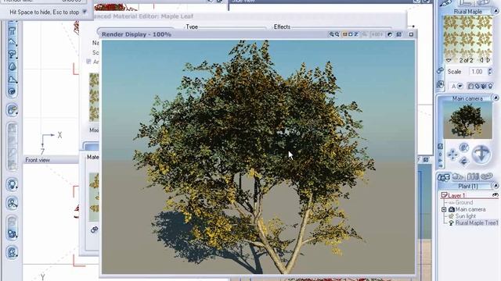The width and height of the screenshot is (501, 281).
Task: Select Rural Maple Tree1 in the layer tree
Action: tap(477, 222)
